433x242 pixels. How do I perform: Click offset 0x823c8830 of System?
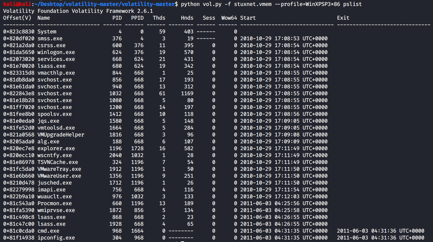tap(19, 32)
